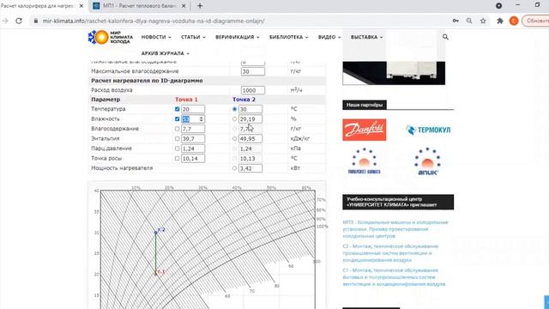This screenshot has height=309, width=549.
Task: Switch to the МП1 Расчет теплового баланса tab
Action: tap(139, 6)
